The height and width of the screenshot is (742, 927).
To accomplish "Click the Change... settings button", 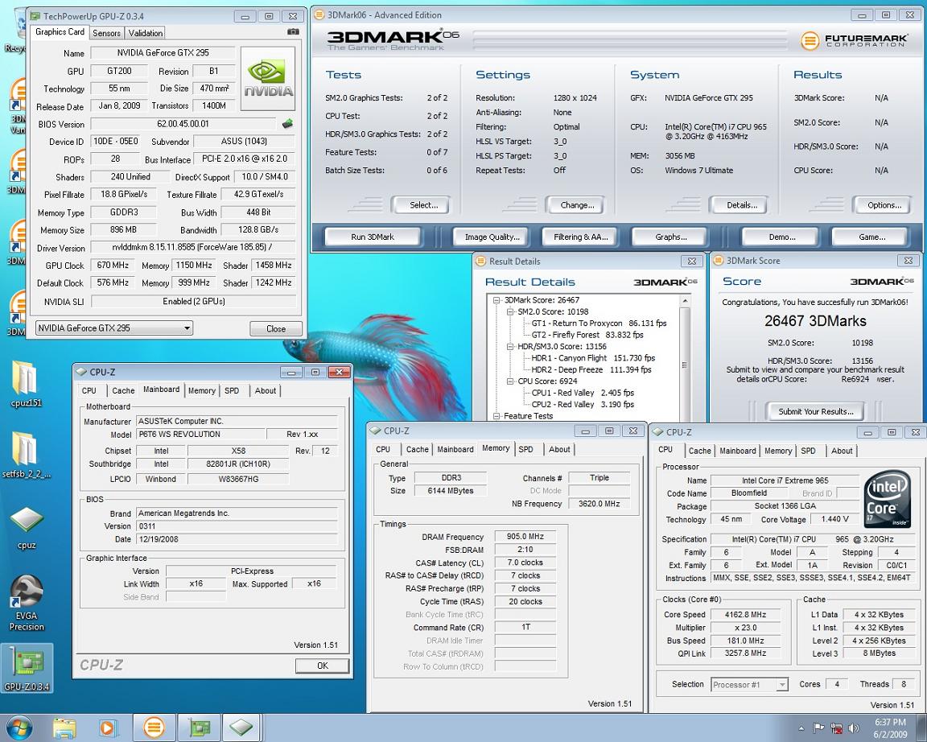I will click(x=577, y=205).
